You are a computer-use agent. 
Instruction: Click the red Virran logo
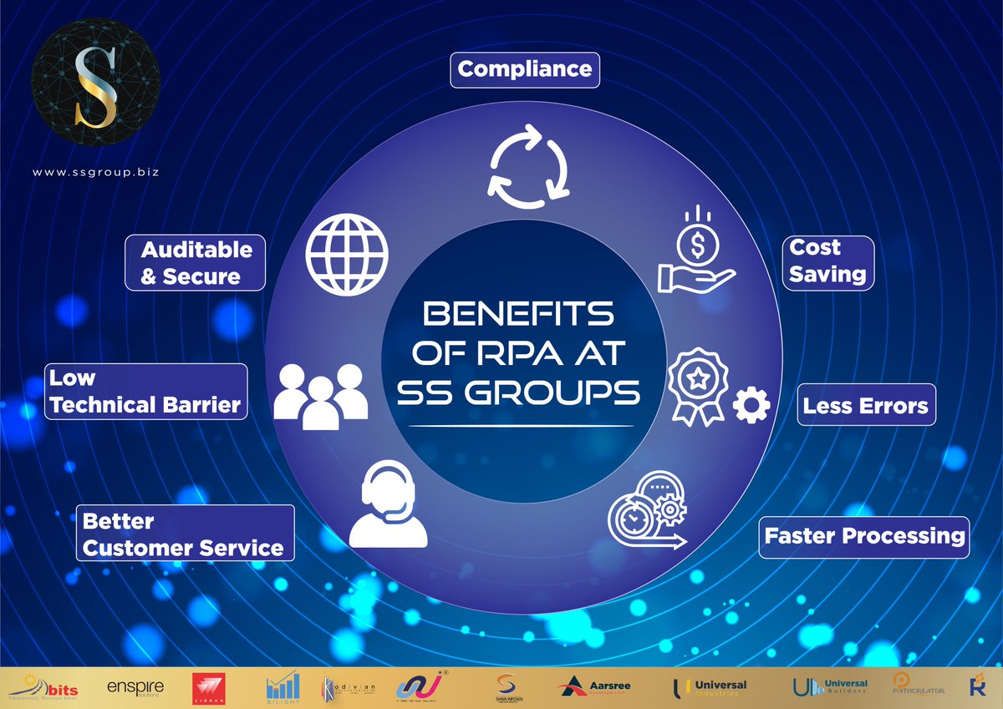210,688
